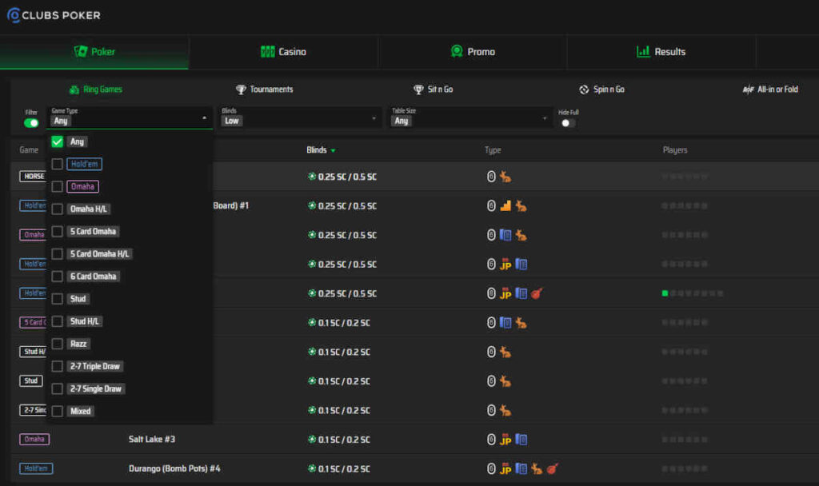Check the Stud checkbox
This screenshot has height=486, width=819.
(57, 299)
